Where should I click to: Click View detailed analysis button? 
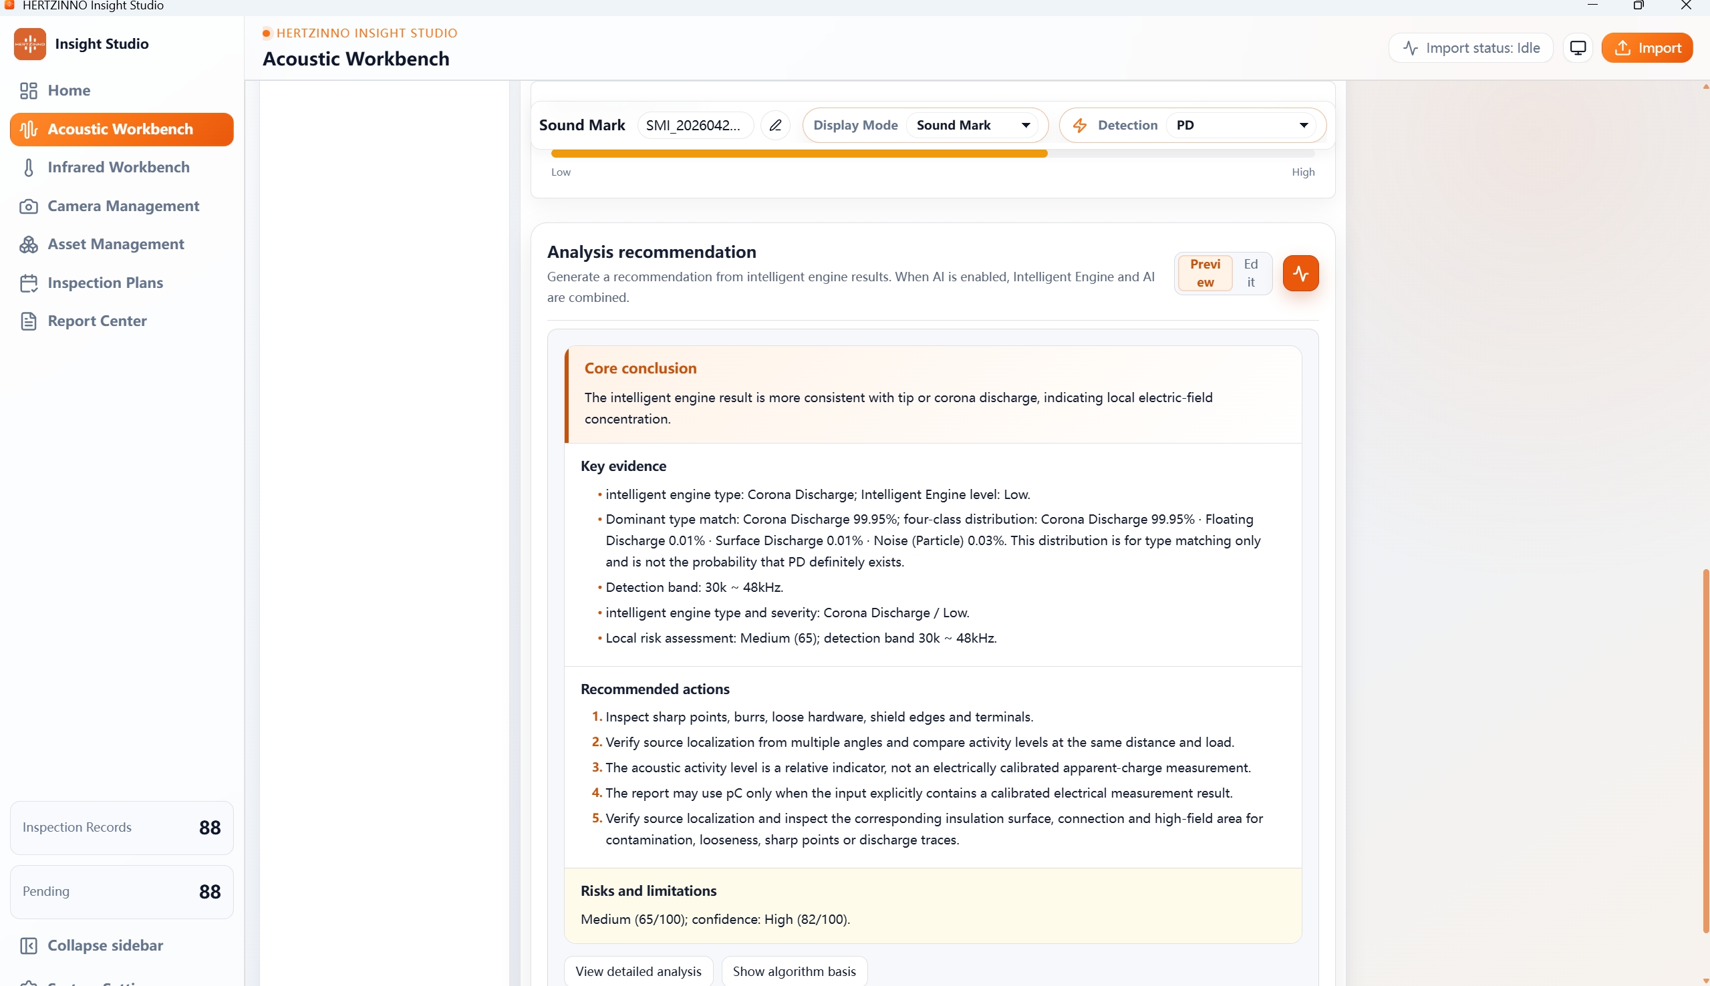[638, 971]
